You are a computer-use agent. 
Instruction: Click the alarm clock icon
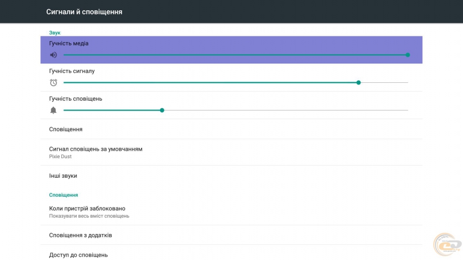pos(53,82)
